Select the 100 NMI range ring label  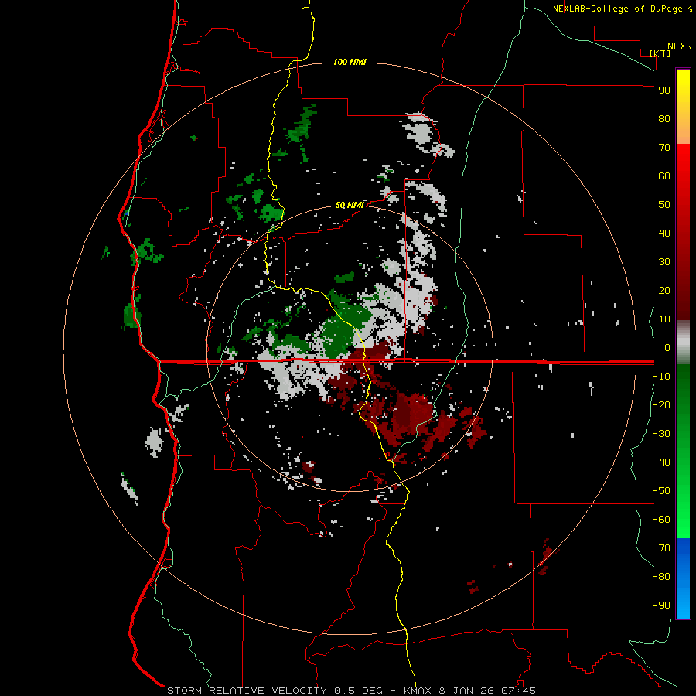point(350,62)
